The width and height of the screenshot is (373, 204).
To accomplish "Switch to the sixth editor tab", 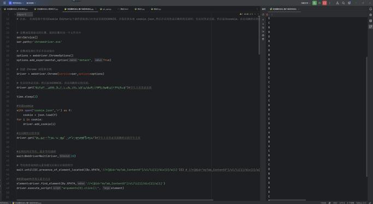I will 140,9.
